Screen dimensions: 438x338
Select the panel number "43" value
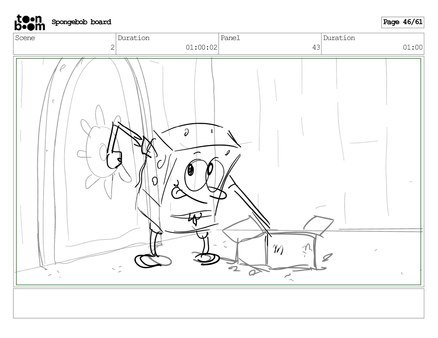click(316, 47)
